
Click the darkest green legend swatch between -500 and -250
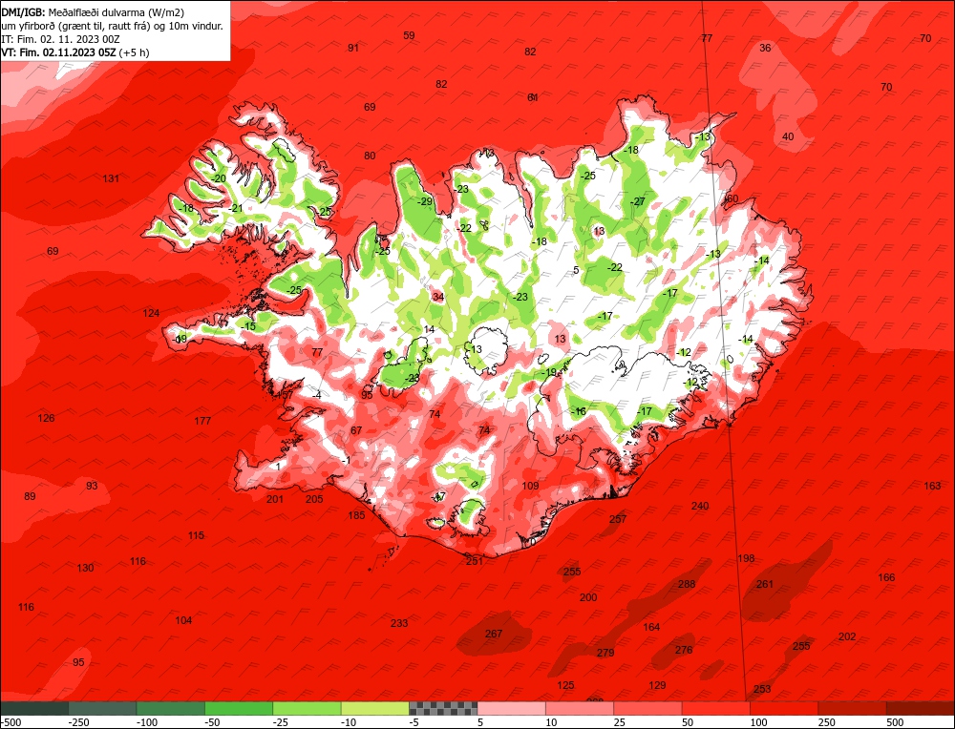coord(34,708)
